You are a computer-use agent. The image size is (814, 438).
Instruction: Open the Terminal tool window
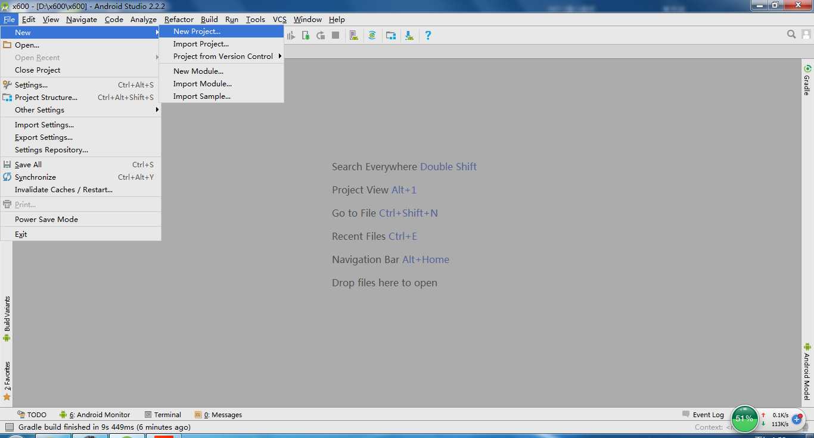point(163,415)
